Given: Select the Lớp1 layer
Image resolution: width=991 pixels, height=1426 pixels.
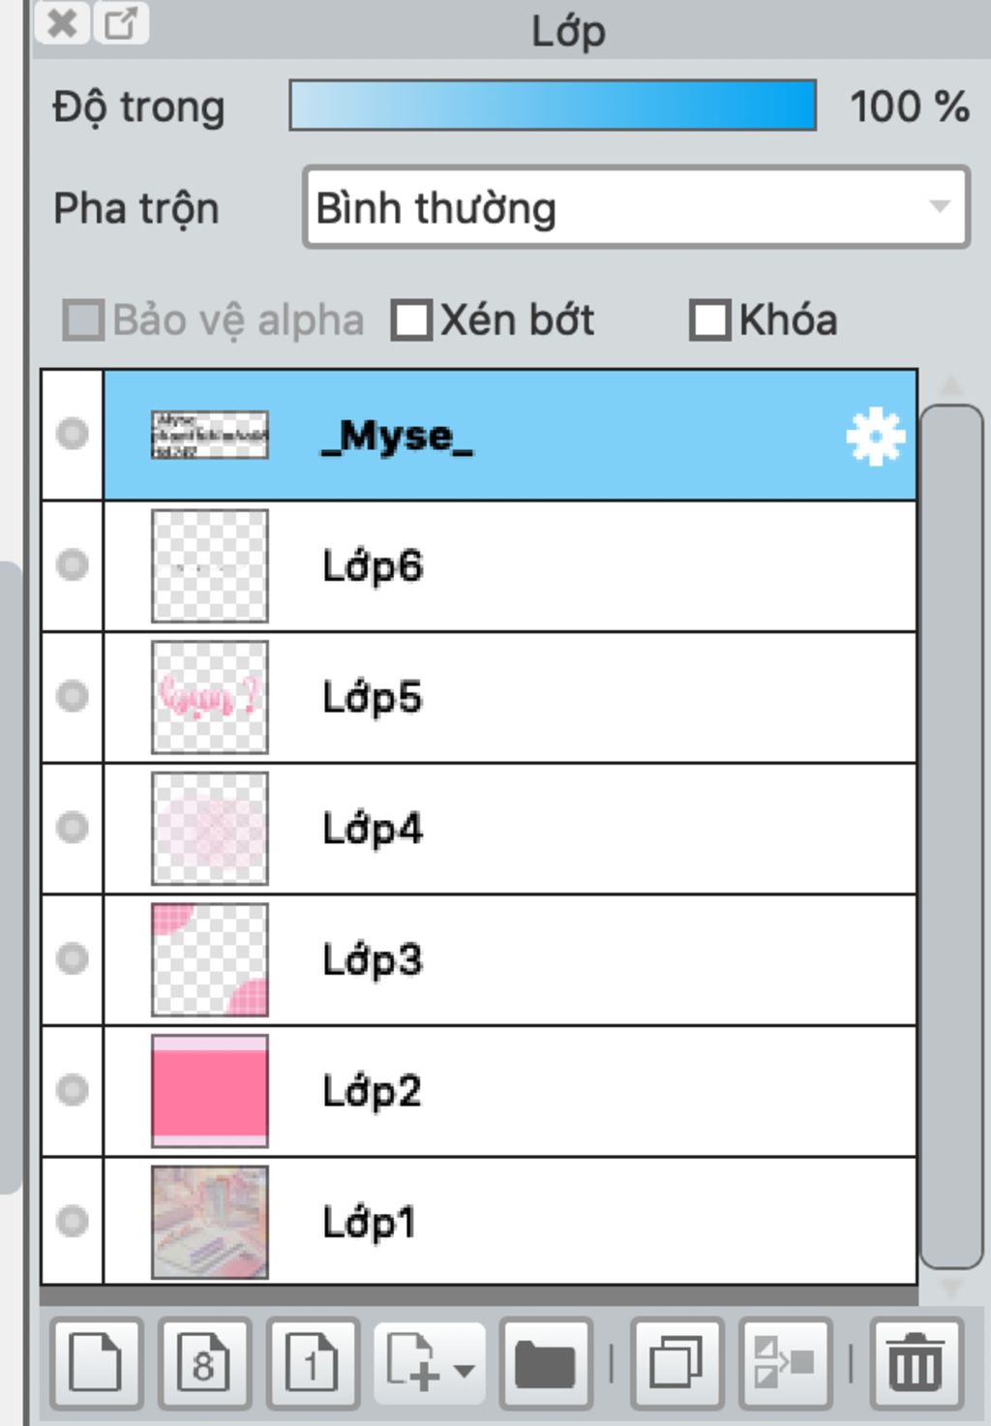Looking at the screenshot, I should [x=581, y=1222].
